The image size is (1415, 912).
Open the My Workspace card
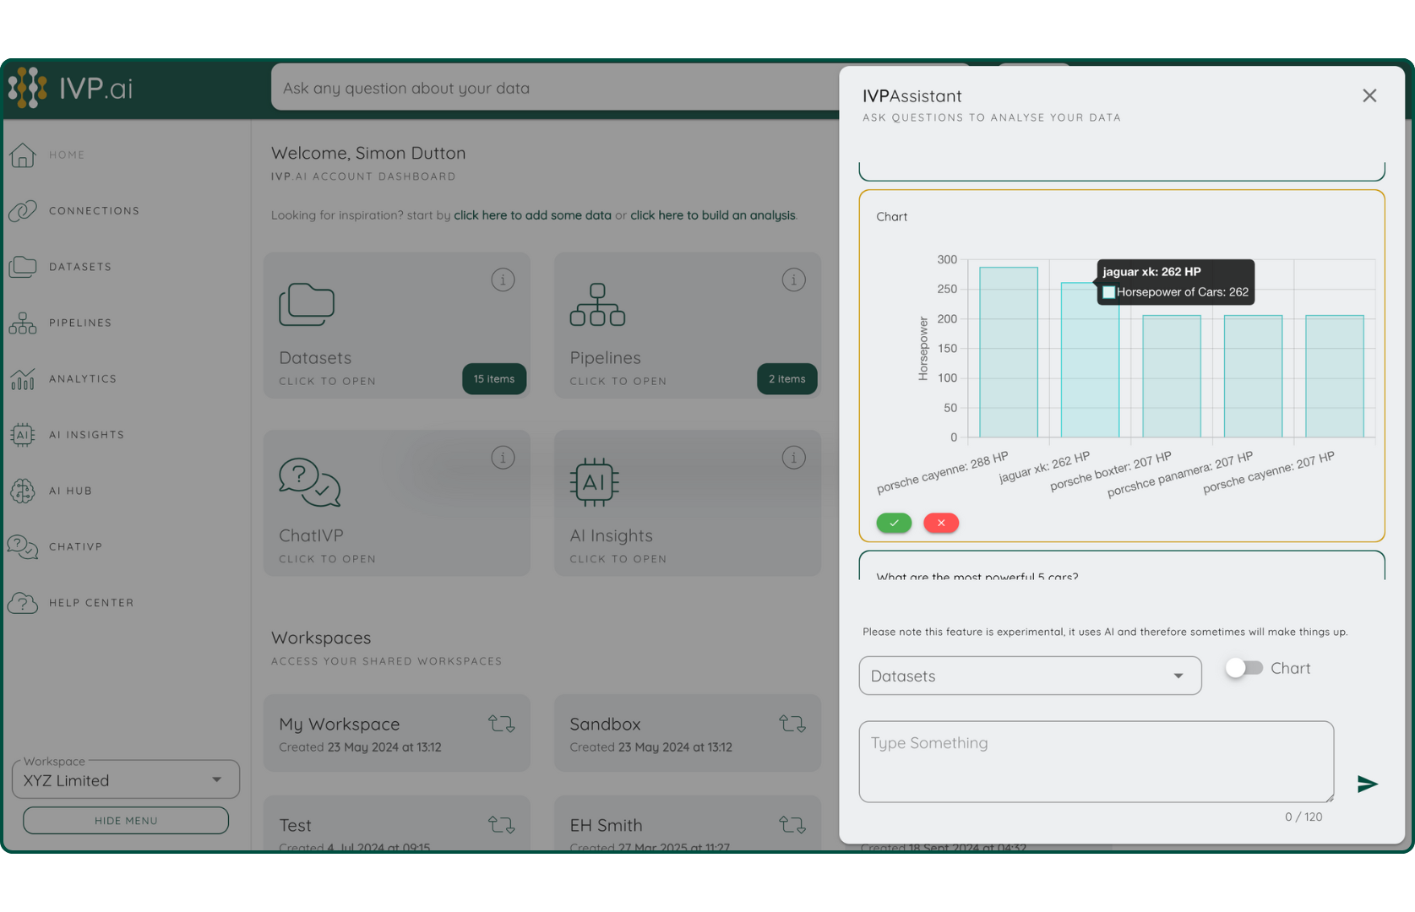click(x=397, y=733)
